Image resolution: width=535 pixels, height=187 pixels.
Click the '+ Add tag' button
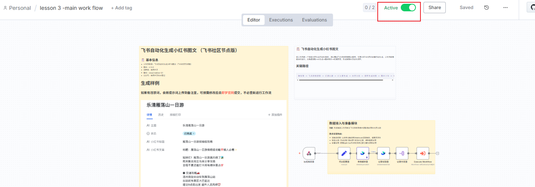(121, 8)
